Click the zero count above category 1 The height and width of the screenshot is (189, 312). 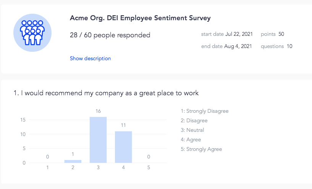tap(48, 157)
